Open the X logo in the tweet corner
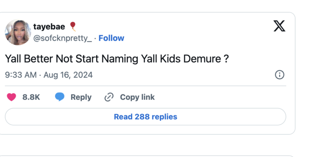The width and height of the screenshot is (314, 157). point(279,26)
